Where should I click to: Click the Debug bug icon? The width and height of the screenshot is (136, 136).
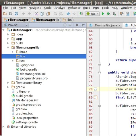click(x=108, y=14)
